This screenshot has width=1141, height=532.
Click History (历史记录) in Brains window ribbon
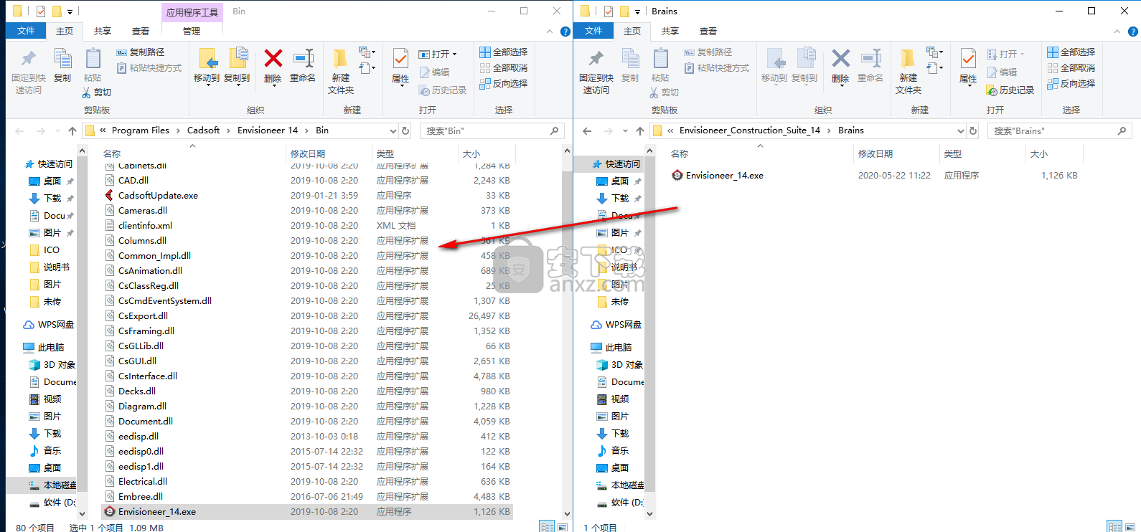pyautogui.click(x=1010, y=90)
